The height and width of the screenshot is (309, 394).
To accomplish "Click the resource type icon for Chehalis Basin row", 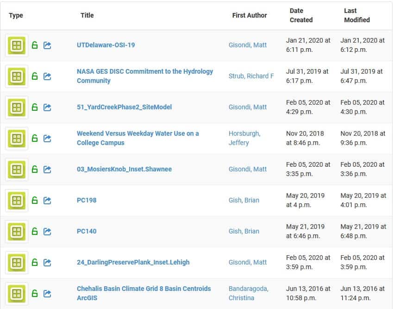I will 17,293.
